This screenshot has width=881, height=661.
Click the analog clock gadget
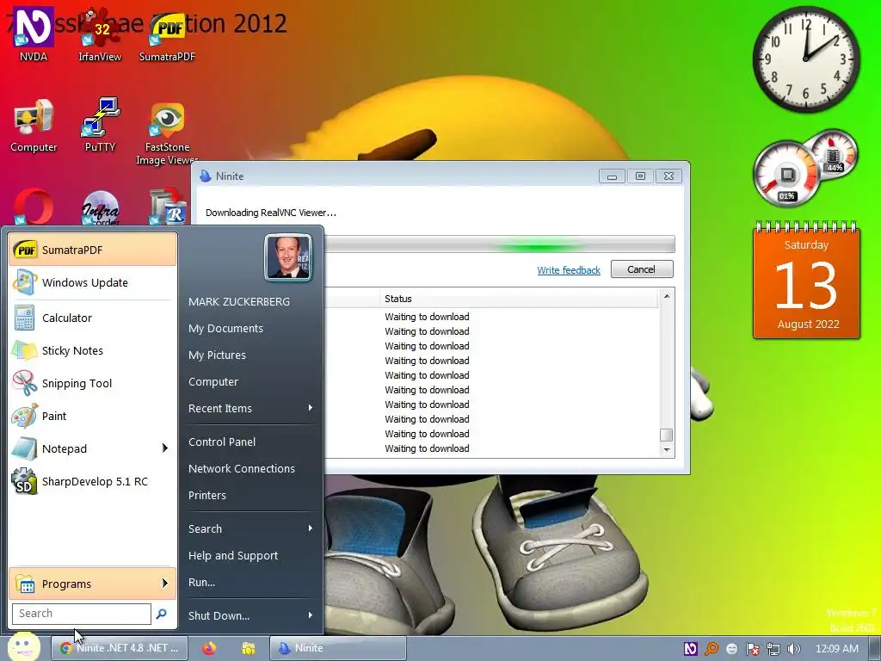(805, 59)
